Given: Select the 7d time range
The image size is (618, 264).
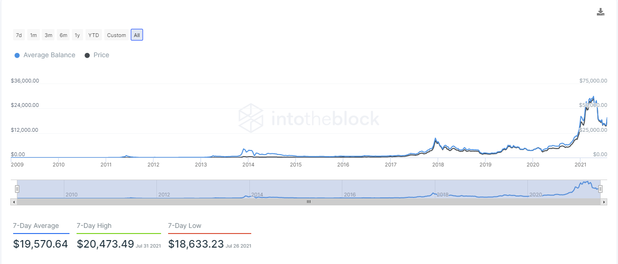Looking at the screenshot, I should (19, 35).
